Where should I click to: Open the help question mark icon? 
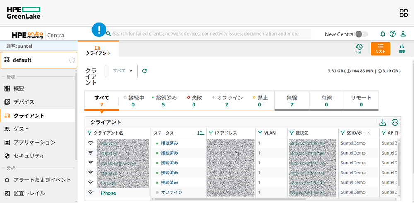[392, 34]
